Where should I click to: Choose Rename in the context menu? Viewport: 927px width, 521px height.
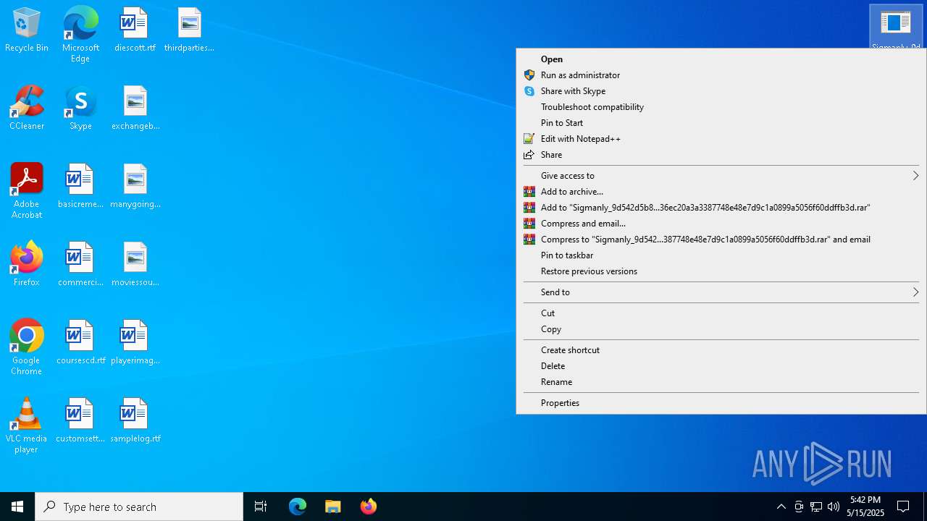721,382
